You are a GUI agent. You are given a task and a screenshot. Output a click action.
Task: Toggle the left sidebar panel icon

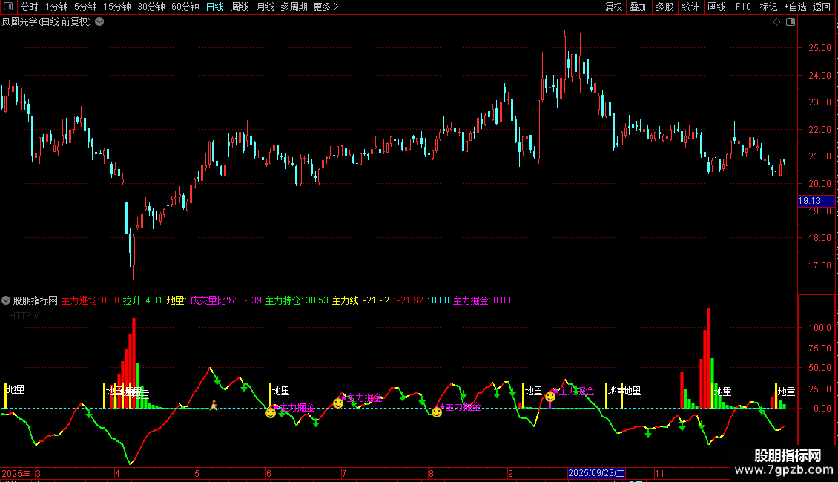coord(8,7)
